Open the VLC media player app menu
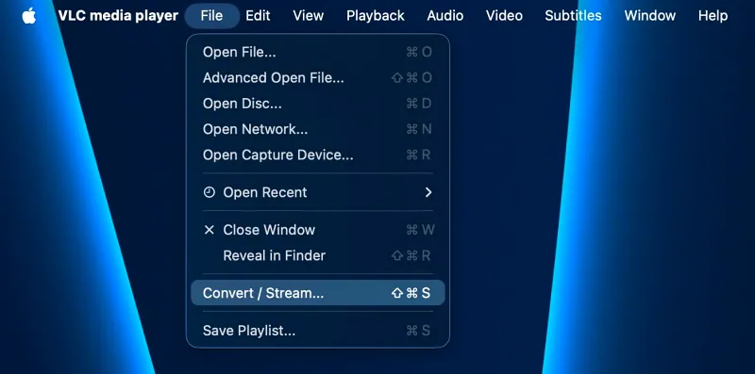 pyautogui.click(x=118, y=15)
